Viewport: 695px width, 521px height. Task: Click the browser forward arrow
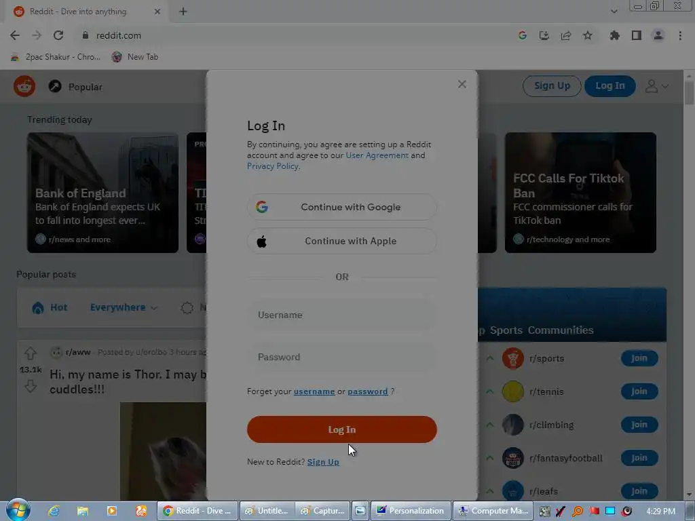point(37,35)
